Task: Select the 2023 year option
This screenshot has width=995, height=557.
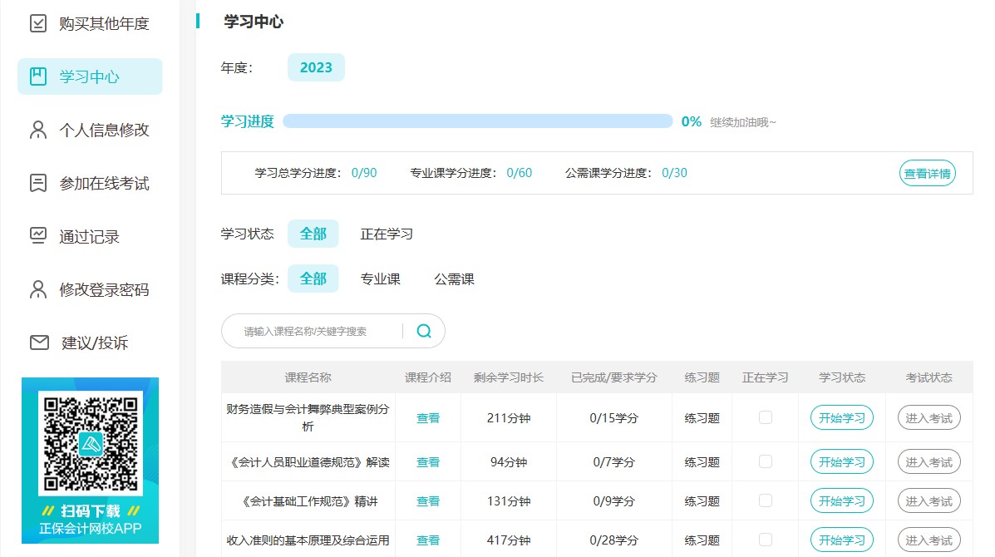Action: [x=316, y=67]
